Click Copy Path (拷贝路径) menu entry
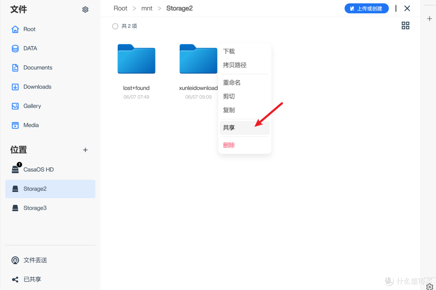Viewport: 436px width, 290px height. click(x=235, y=65)
